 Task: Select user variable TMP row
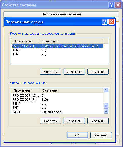pos(58,54)
